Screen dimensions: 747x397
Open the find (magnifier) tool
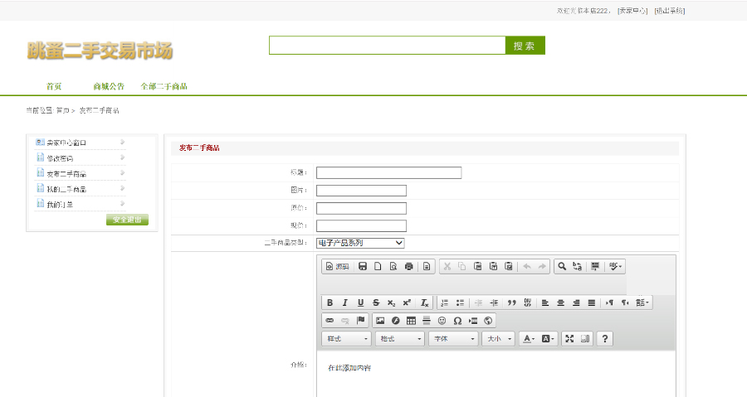(x=562, y=266)
